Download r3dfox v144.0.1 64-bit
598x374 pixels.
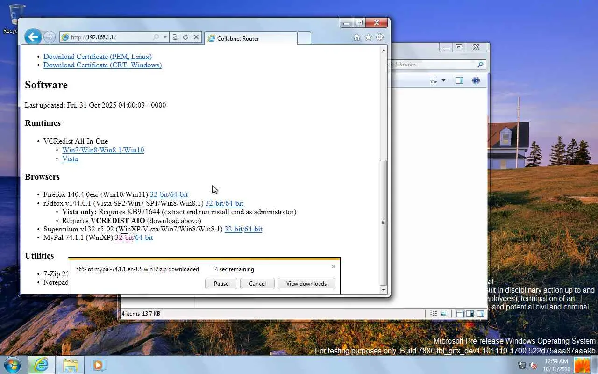click(234, 203)
